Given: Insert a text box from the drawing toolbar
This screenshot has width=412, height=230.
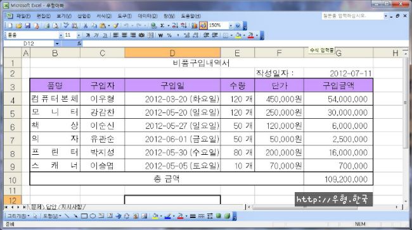Looking at the screenshot, I should [101, 216].
